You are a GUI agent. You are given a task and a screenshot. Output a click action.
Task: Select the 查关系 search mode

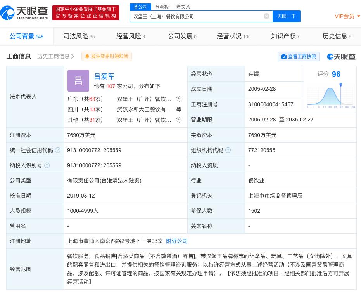coord(183,7)
